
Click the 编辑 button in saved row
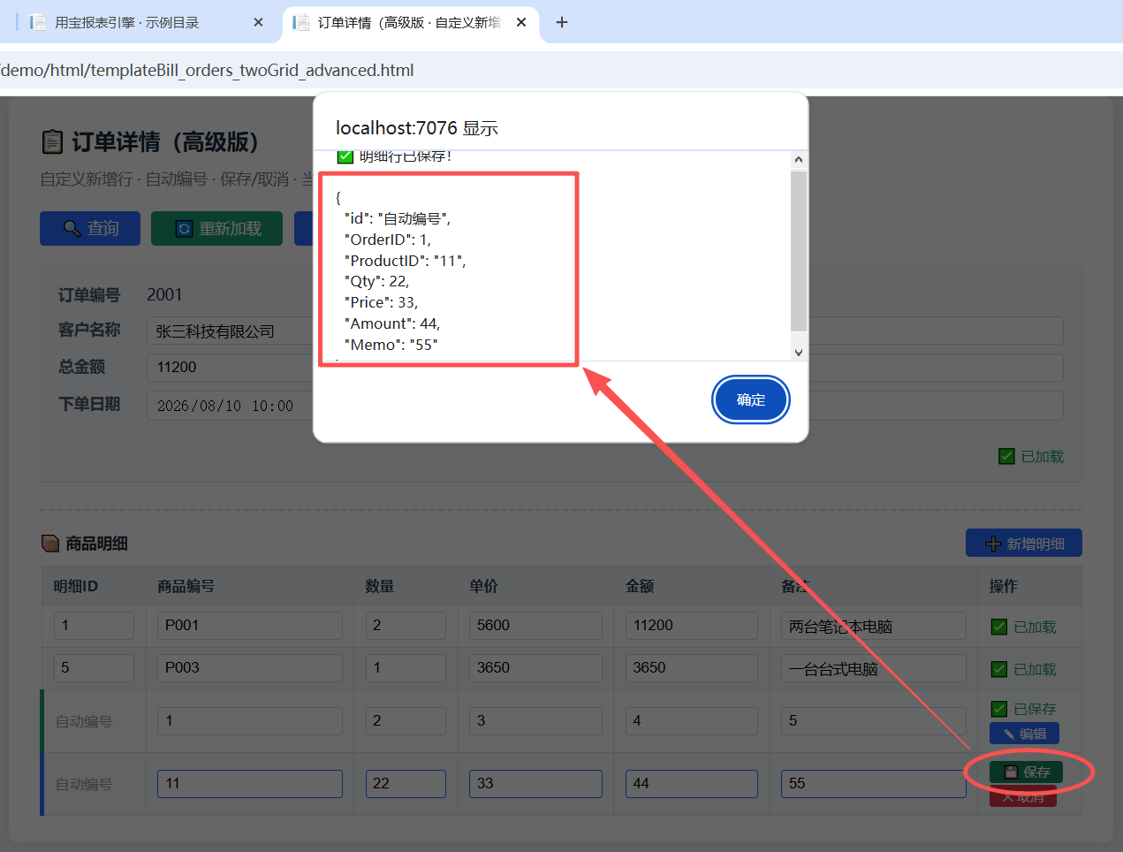pos(1024,734)
